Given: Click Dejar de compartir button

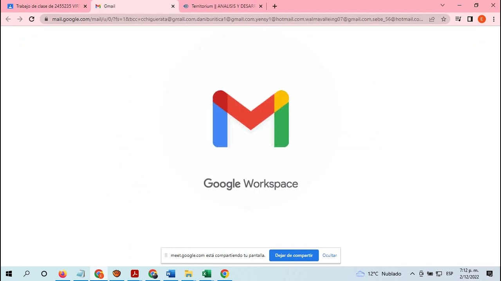Looking at the screenshot, I should point(294,255).
